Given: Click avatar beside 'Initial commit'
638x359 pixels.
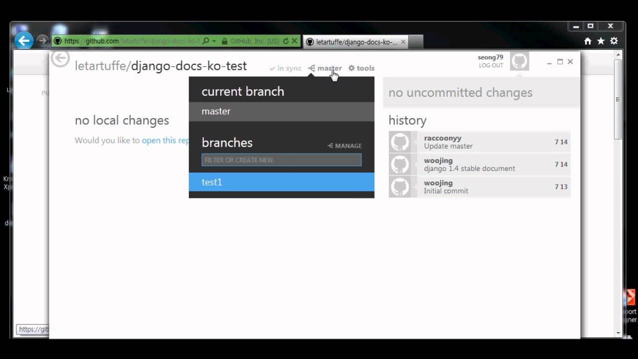Looking at the screenshot, I should click(x=400, y=186).
